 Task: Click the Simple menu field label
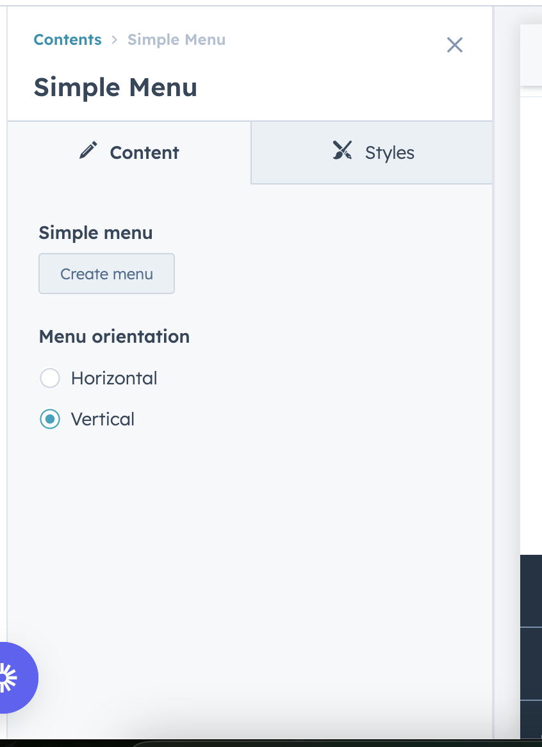[x=95, y=233]
